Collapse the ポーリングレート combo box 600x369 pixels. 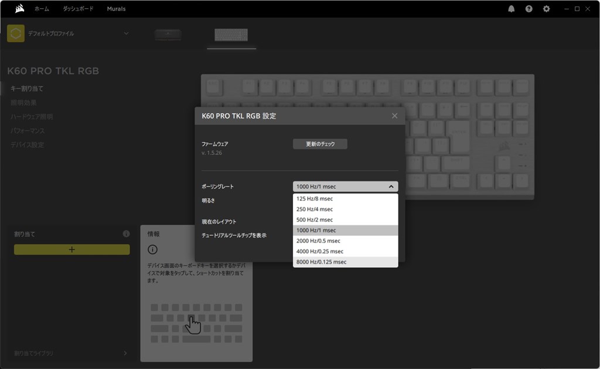(345, 187)
